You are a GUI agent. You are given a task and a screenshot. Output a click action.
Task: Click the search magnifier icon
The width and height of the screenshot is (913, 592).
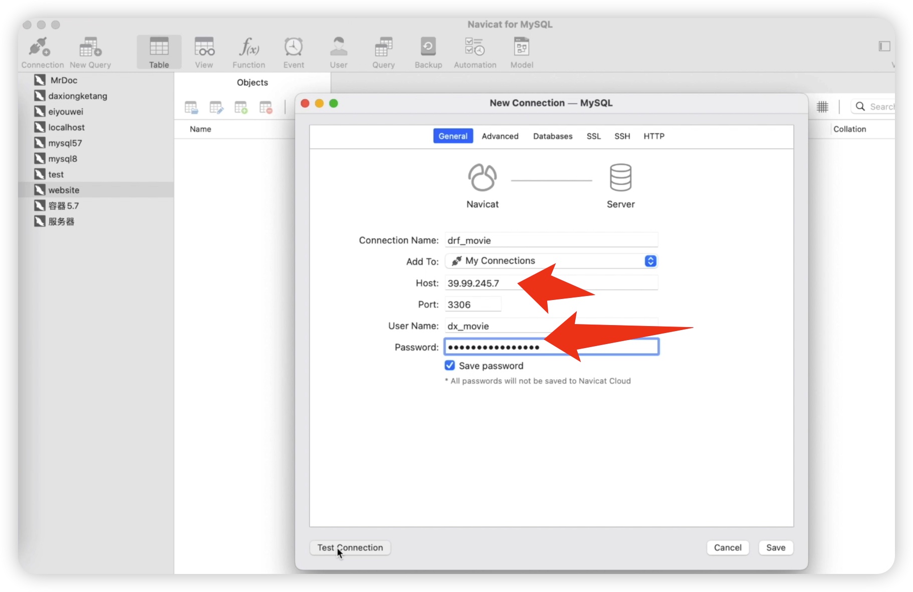pyautogui.click(x=860, y=106)
